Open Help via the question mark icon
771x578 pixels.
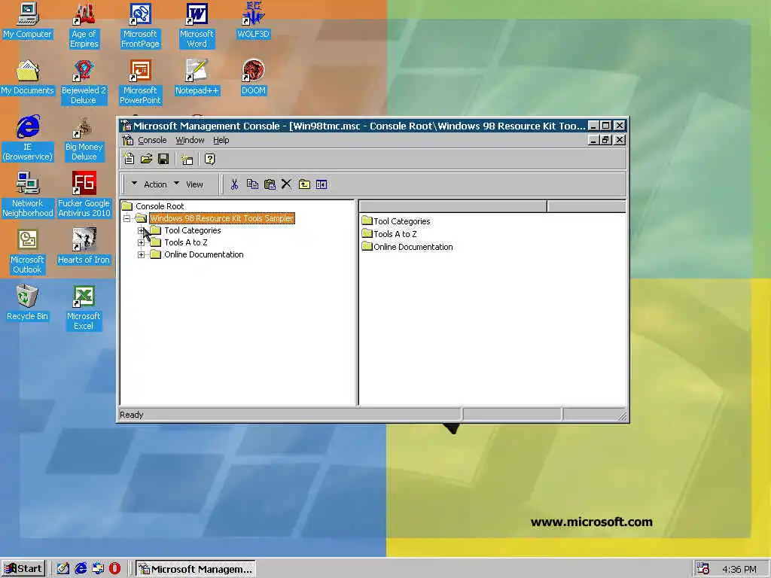(209, 159)
